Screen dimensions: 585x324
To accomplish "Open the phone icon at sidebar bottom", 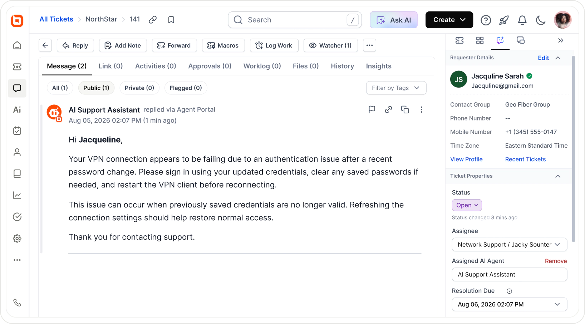I will 17,303.
